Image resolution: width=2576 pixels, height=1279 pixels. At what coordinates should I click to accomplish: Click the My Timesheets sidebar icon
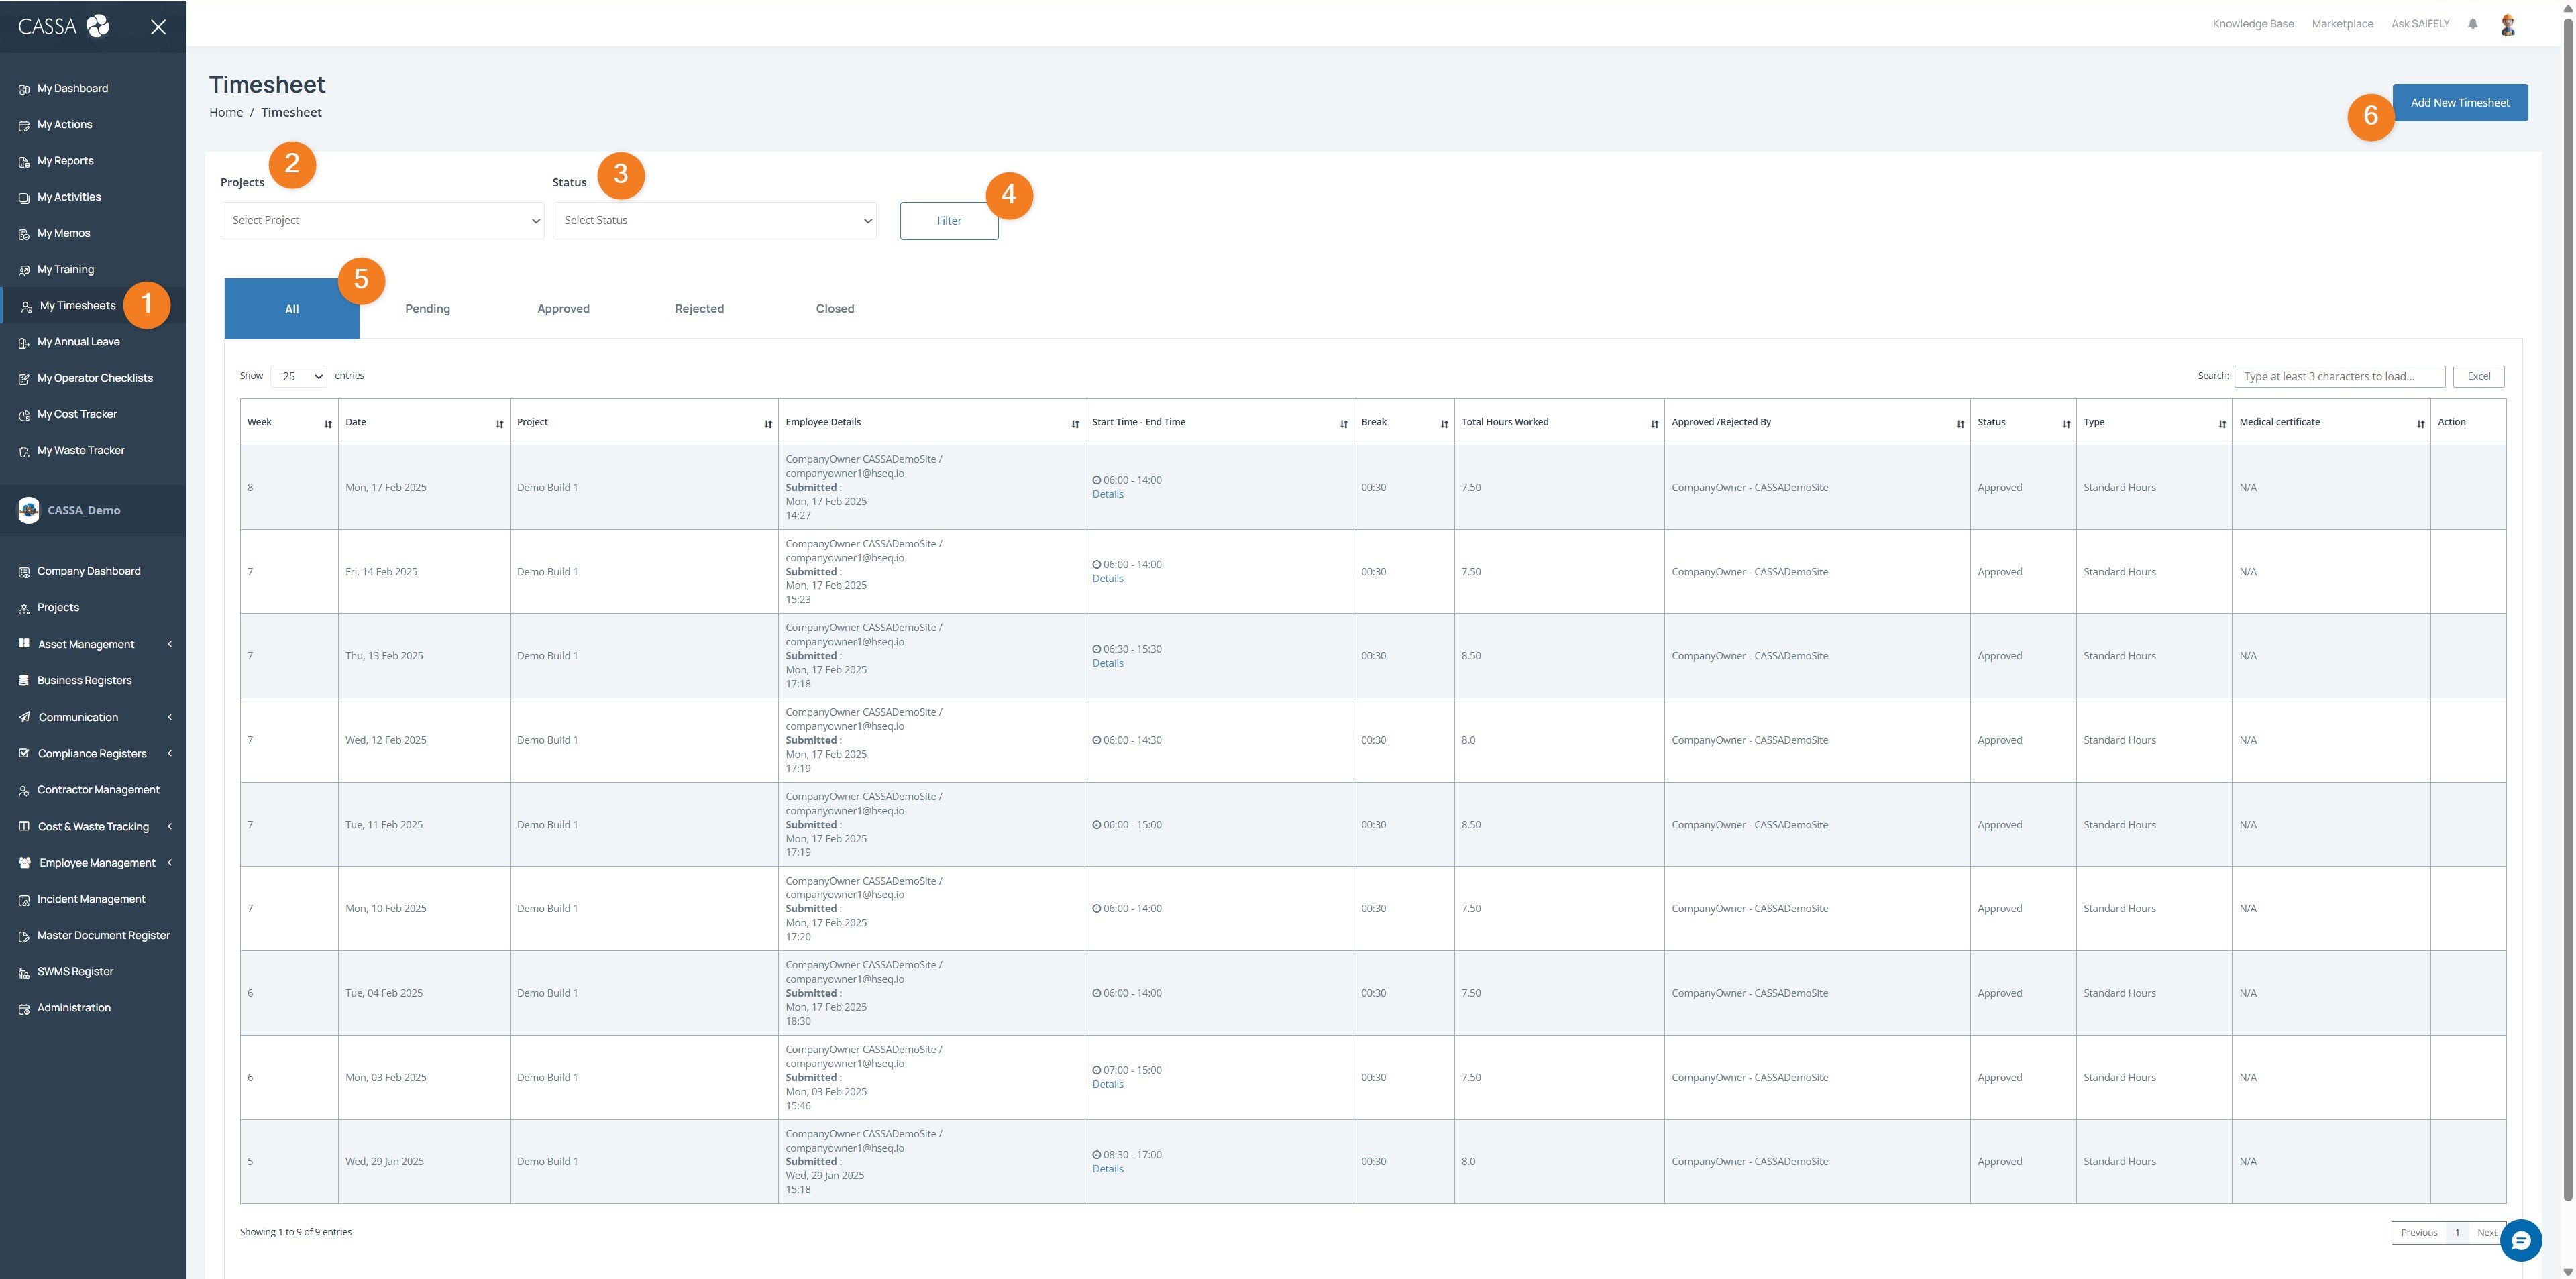tap(27, 307)
